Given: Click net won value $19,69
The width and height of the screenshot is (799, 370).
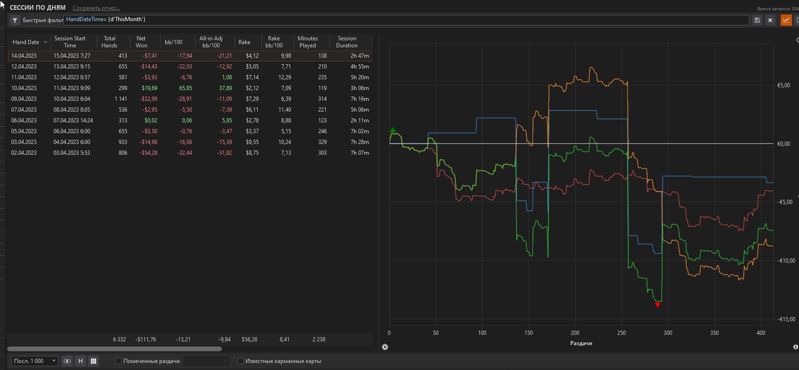Looking at the screenshot, I should (149, 88).
